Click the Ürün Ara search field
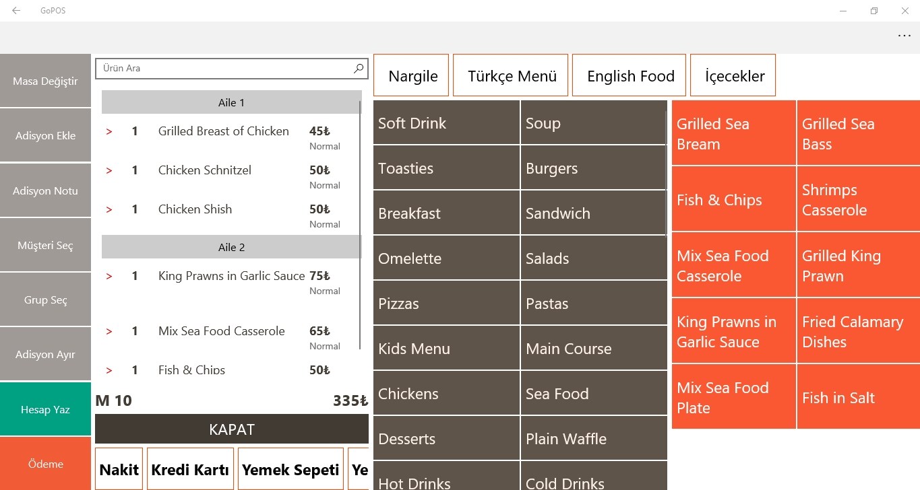Screen dimensions: 920x490 (226, 68)
